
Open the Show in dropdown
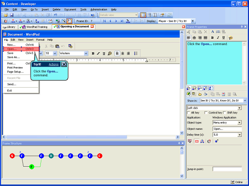click(245, 100)
